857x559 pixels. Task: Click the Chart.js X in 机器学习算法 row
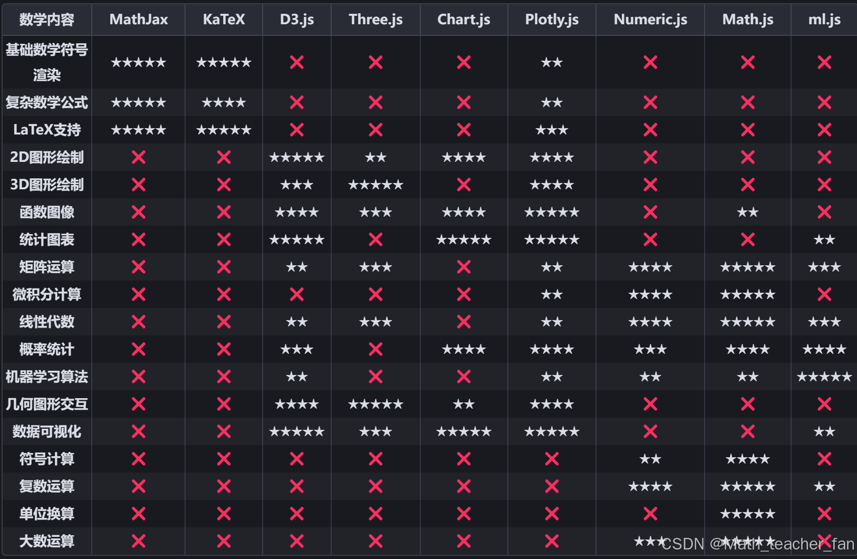(464, 377)
